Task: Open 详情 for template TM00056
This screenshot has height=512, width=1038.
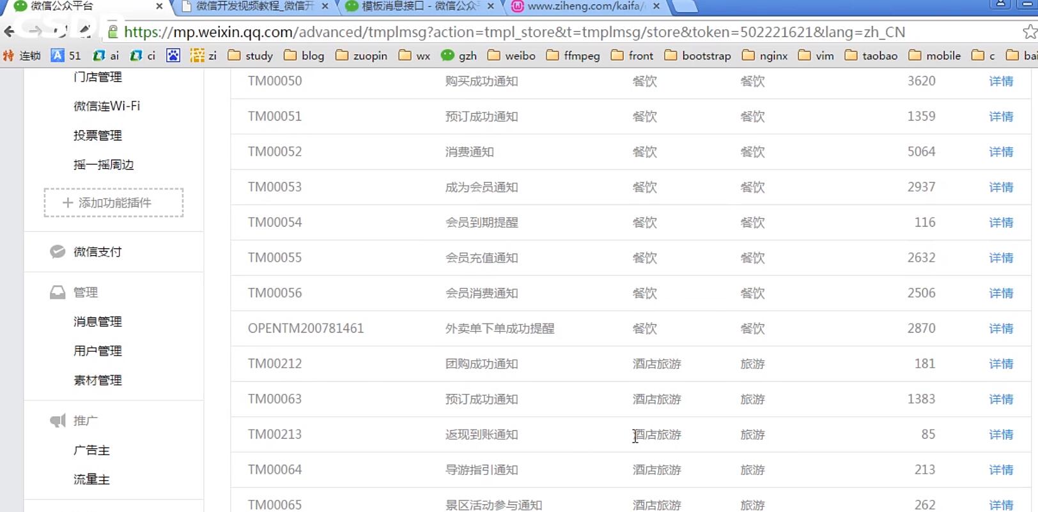Action: coord(1001,293)
